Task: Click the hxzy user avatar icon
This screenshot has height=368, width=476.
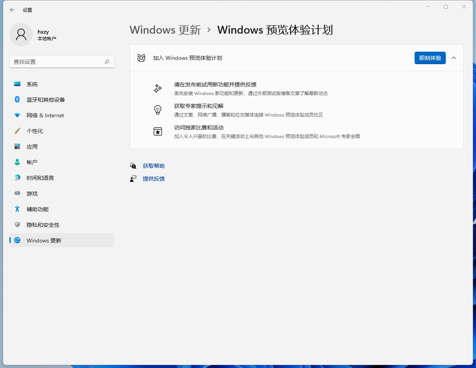Action: (x=21, y=34)
